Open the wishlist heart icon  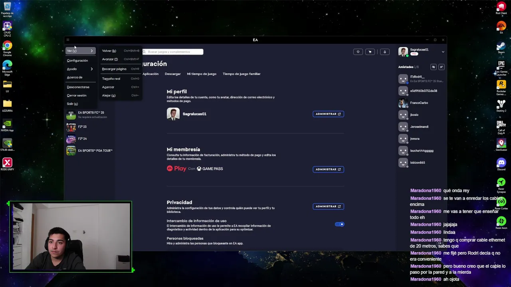pyautogui.click(x=358, y=52)
